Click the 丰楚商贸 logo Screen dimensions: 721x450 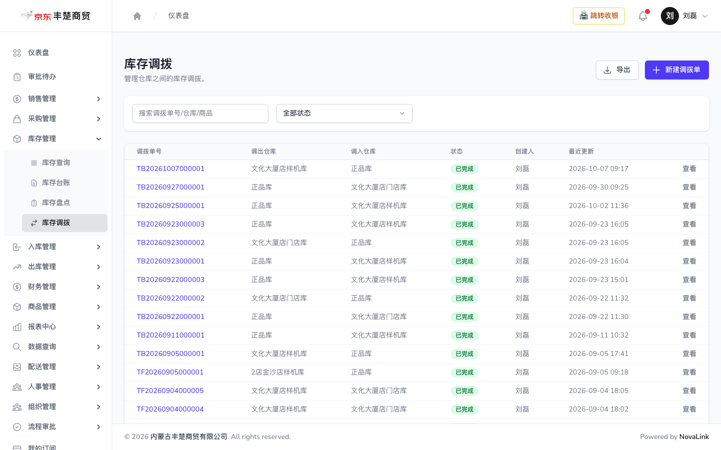56,16
